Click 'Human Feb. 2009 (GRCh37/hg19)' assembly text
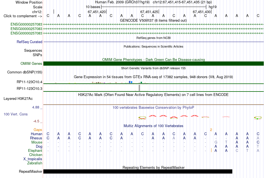 (x=122, y=2)
